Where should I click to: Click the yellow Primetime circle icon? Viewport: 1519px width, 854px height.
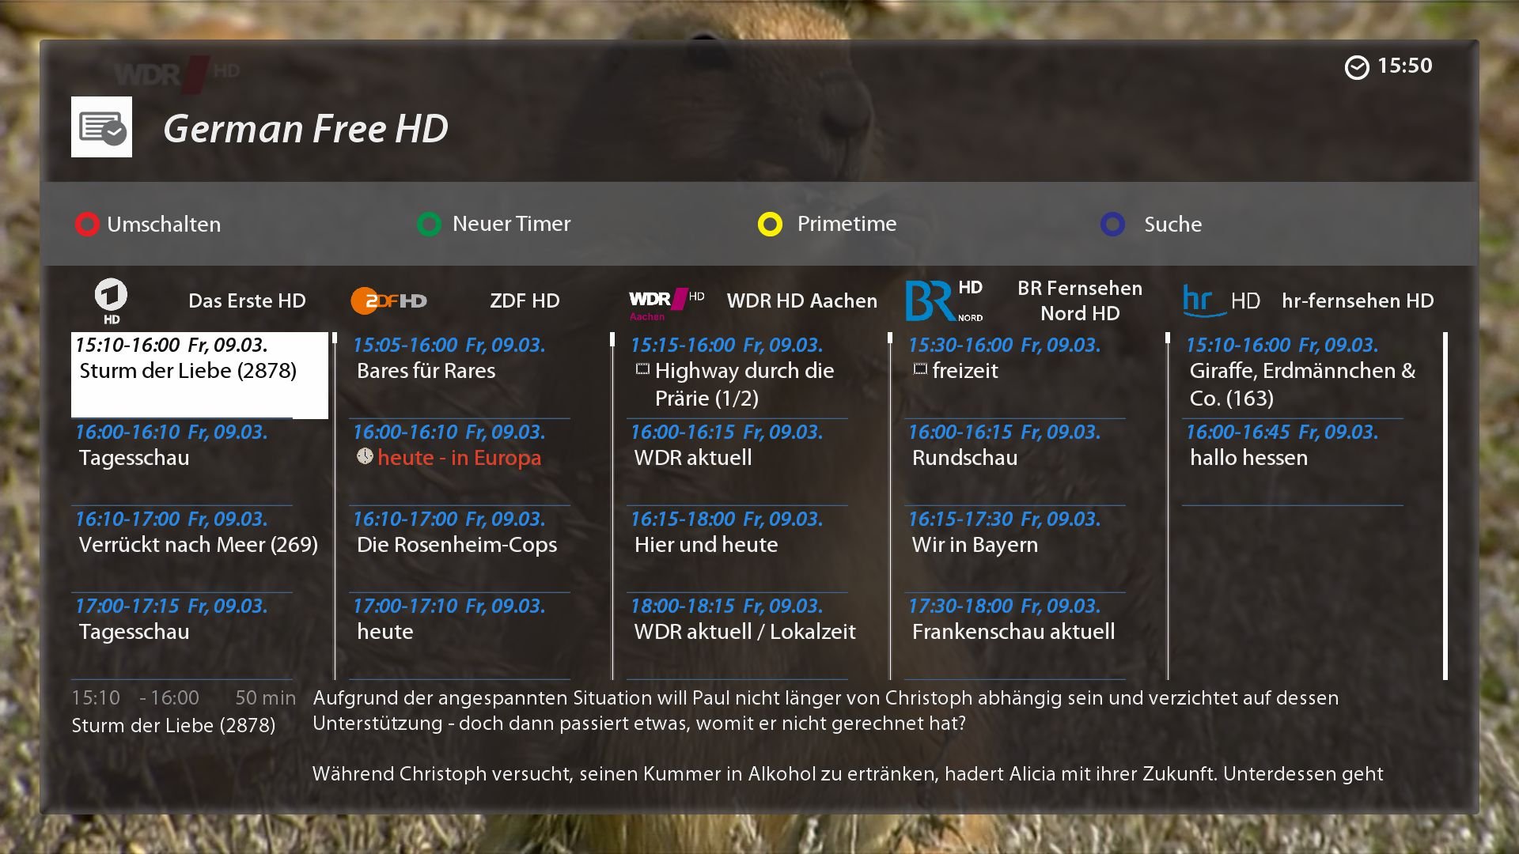coord(770,225)
